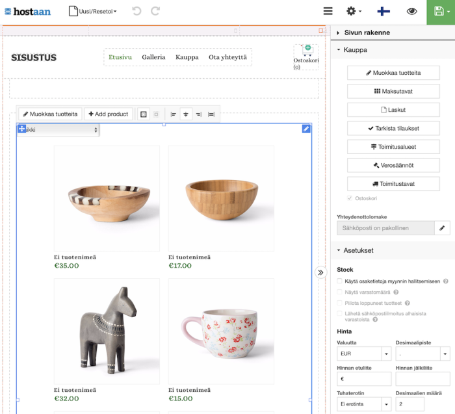Select the grey horse figurine image
This screenshot has width=455, height=414.
pyautogui.click(x=107, y=331)
